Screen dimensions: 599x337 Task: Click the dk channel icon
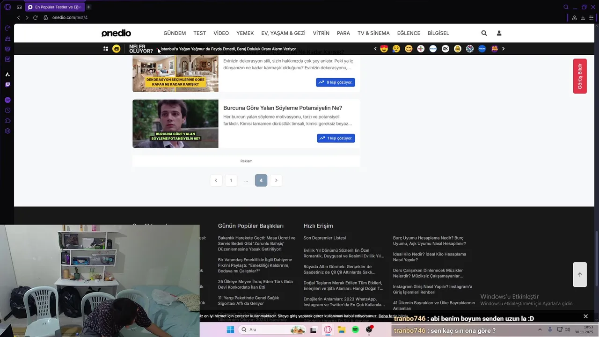click(446, 49)
